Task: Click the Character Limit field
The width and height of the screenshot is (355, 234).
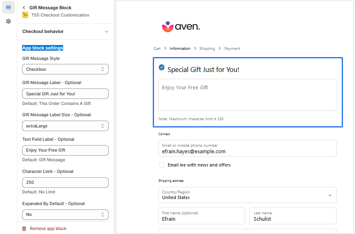Action: 65,182
